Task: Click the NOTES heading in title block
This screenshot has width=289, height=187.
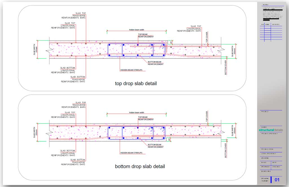Action: pos(266,5)
